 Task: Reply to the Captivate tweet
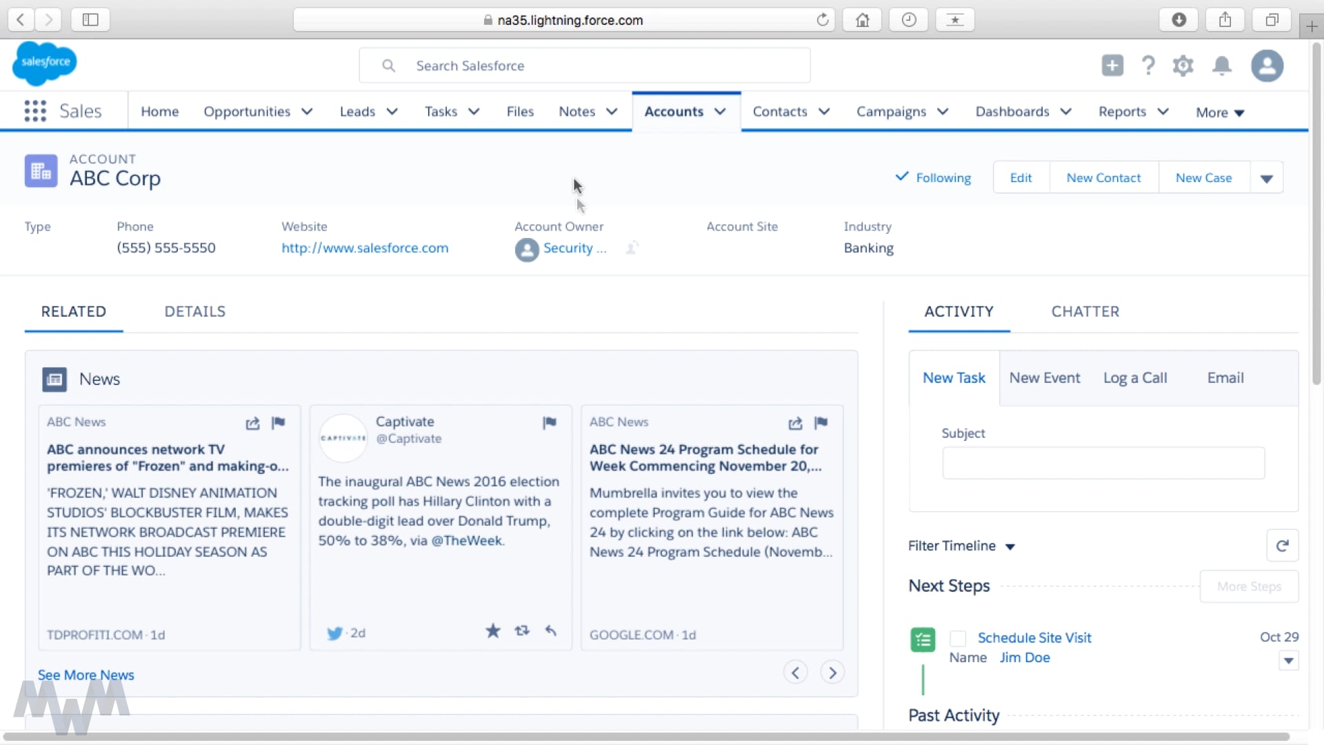[551, 630]
